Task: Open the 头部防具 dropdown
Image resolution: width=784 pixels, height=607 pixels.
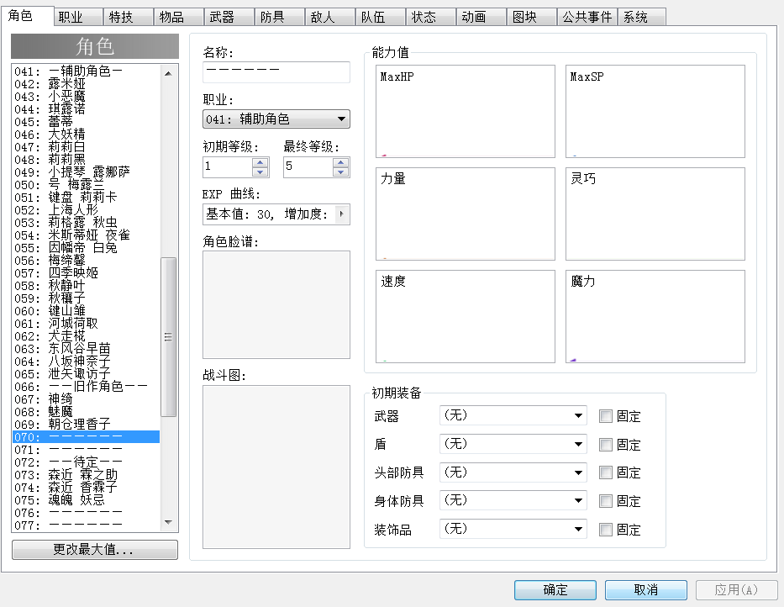Action: click(x=513, y=472)
